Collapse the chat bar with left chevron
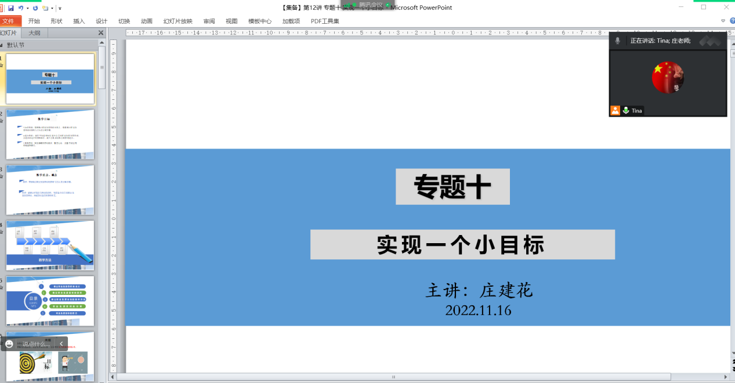This screenshot has width=735, height=383. 61,344
